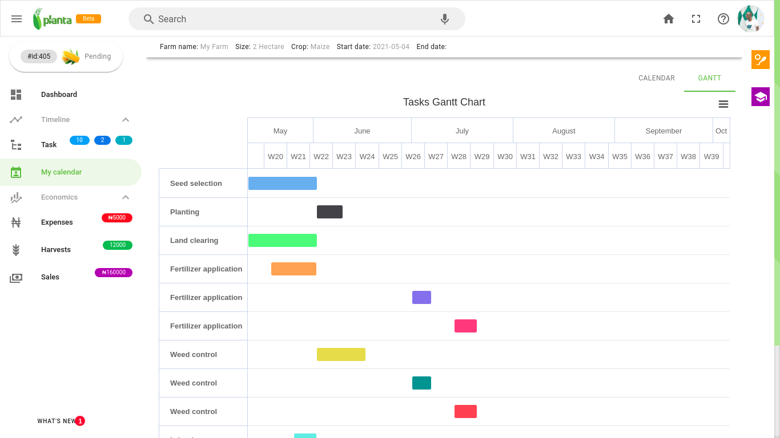Toggle fullscreen mode icon

(696, 19)
